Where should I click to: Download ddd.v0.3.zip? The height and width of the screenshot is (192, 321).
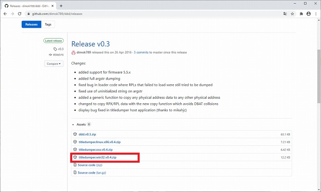click(x=87, y=134)
